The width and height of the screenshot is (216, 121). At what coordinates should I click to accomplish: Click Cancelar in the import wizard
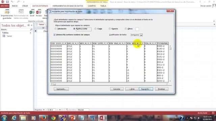117,89
